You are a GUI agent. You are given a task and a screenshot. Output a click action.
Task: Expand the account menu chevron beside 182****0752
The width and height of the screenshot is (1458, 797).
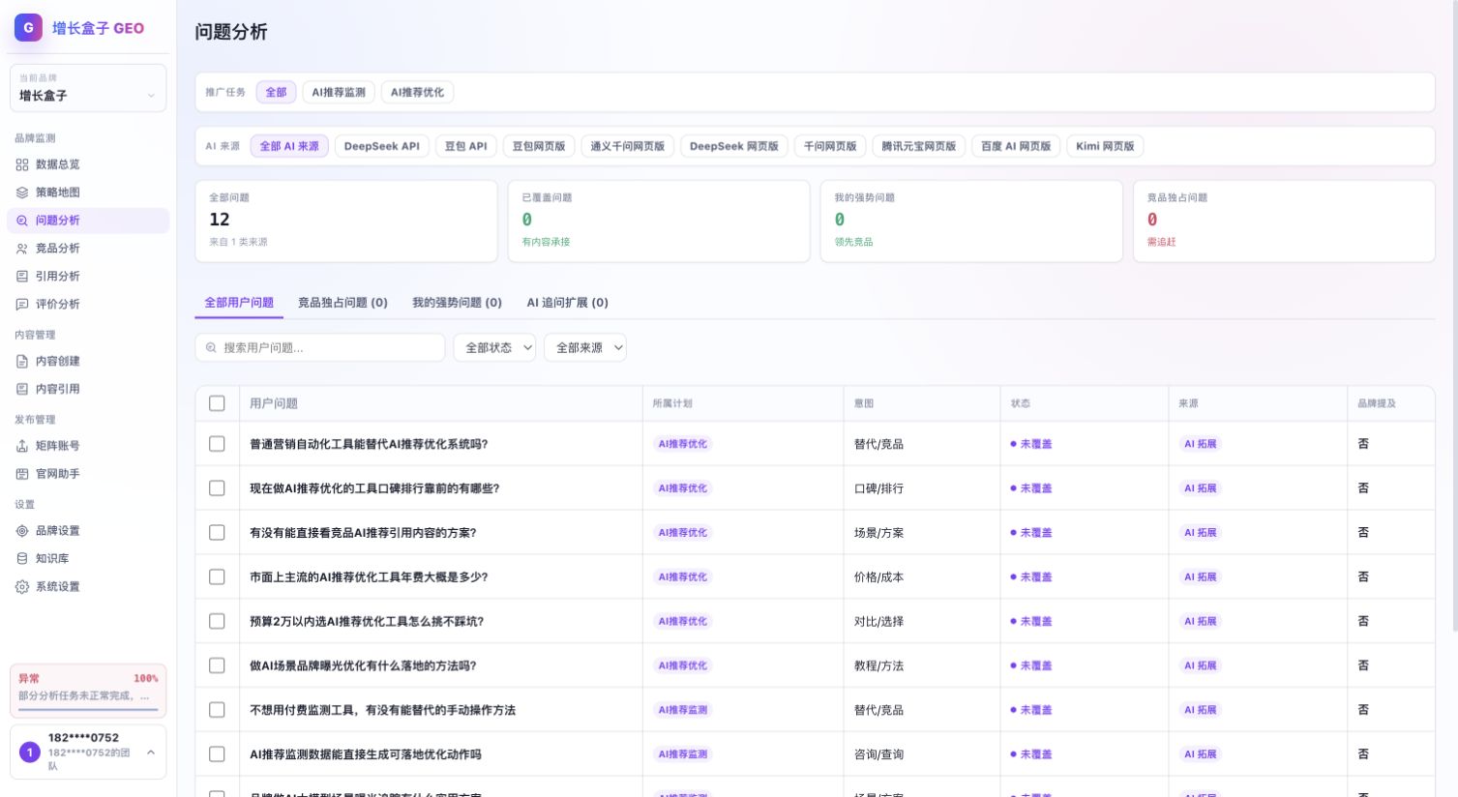tap(151, 752)
